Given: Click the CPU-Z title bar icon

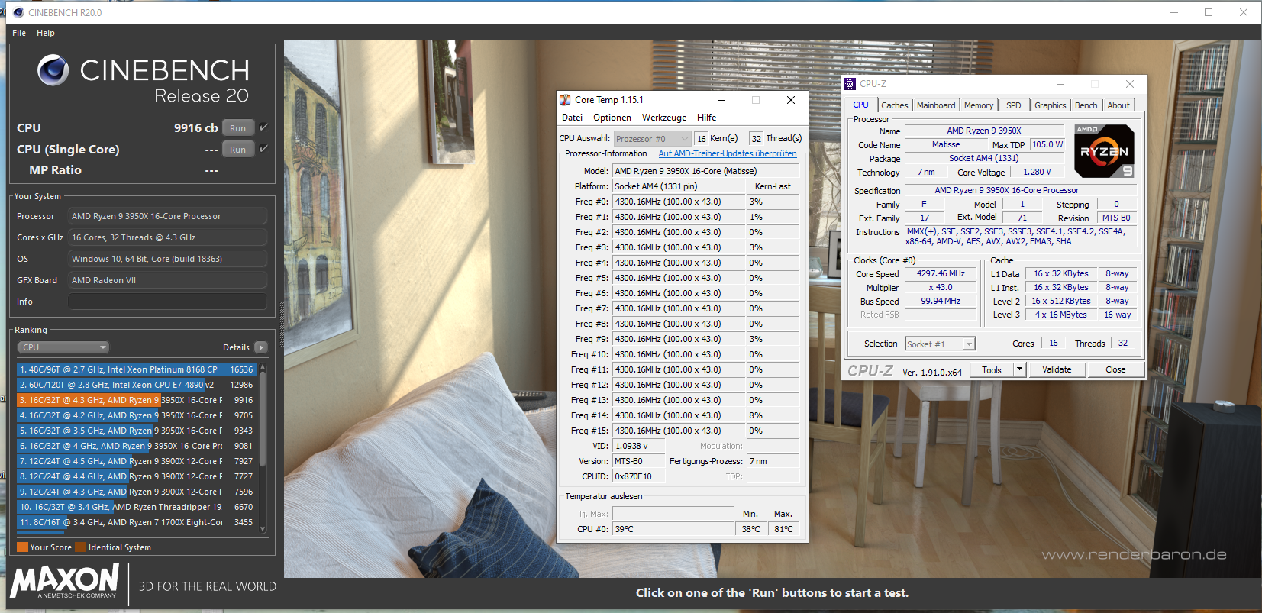Looking at the screenshot, I should coord(850,84).
